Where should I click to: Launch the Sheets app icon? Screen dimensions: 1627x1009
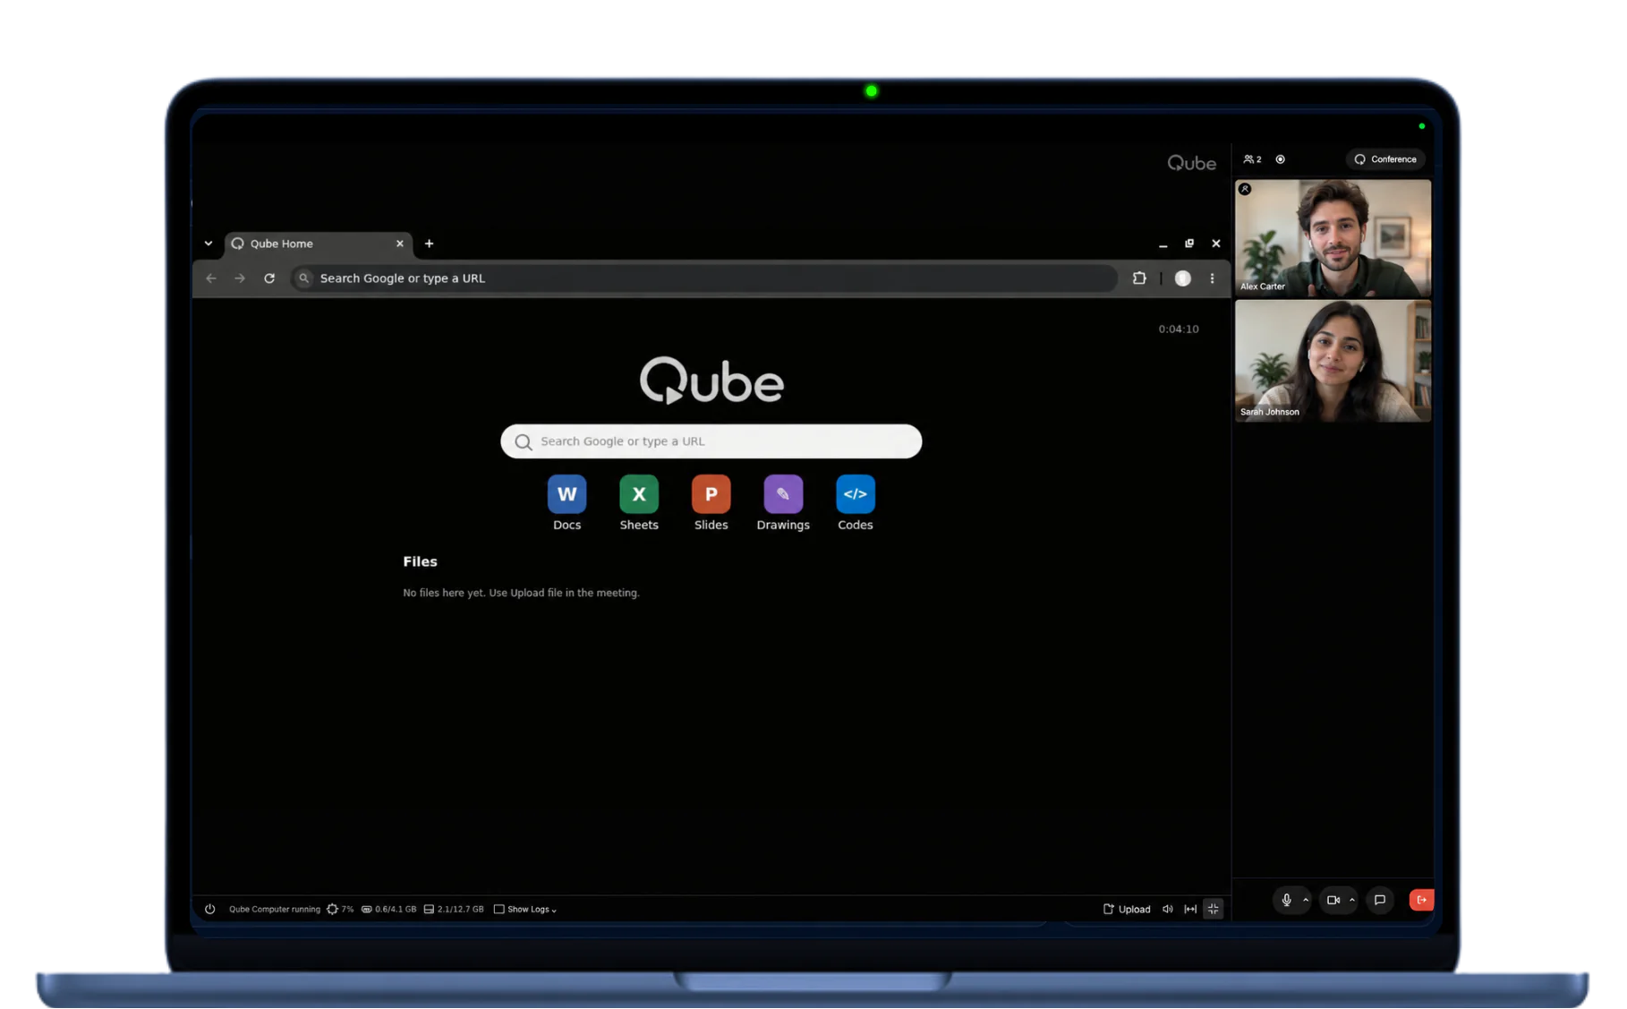pos(639,494)
